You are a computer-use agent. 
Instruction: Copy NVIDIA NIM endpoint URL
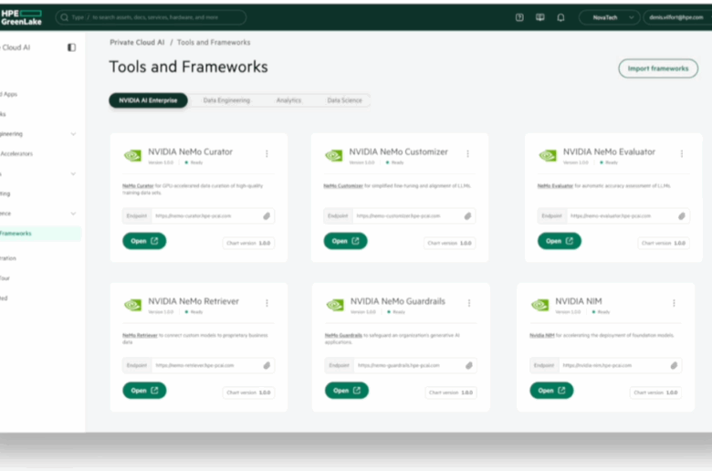coord(674,366)
